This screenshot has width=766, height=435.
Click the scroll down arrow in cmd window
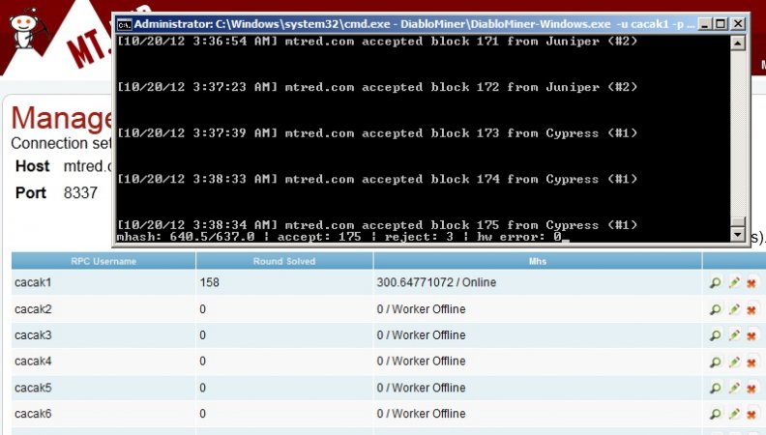pyautogui.click(x=738, y=235)
